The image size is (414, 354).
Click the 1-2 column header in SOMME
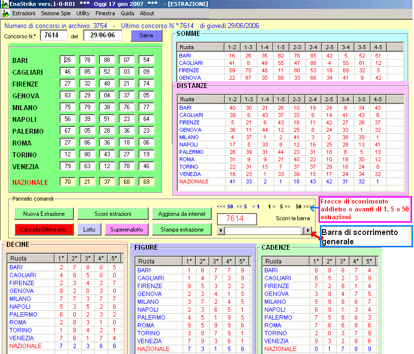point(232,47)
